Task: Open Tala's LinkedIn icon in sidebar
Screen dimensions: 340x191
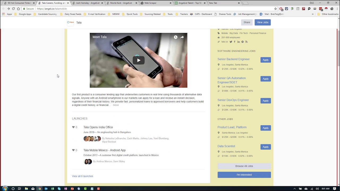Action: (239, 42)
